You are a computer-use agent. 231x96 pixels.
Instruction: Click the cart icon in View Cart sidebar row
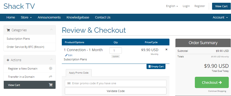click(51, 85)
